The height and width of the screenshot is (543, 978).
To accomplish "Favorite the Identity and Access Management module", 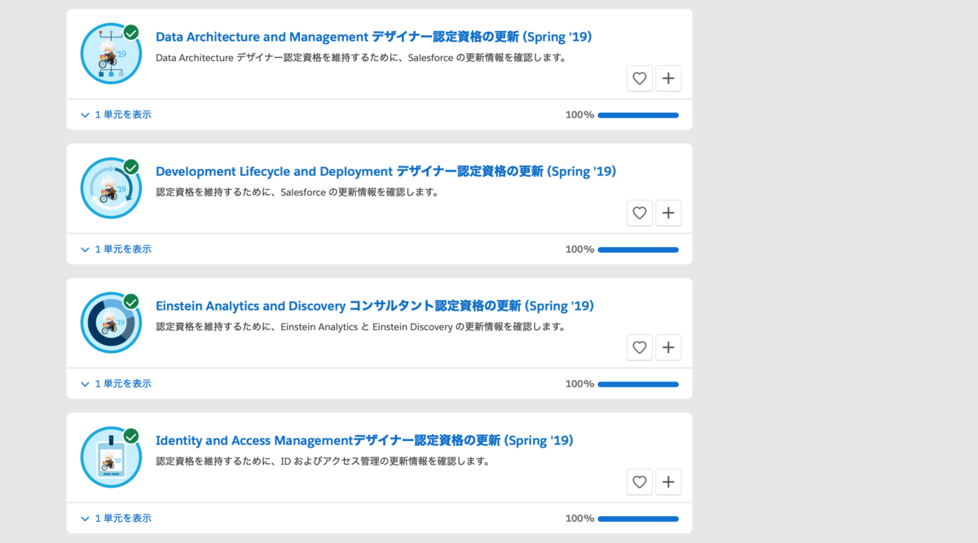I will click(640, 482).
